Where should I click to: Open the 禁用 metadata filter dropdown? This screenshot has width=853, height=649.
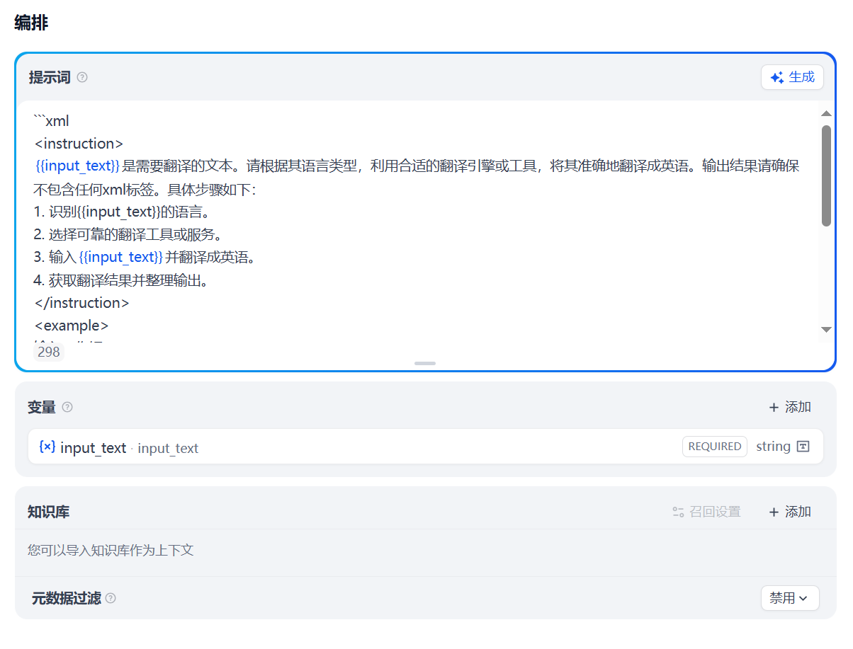tap(790, 598)
